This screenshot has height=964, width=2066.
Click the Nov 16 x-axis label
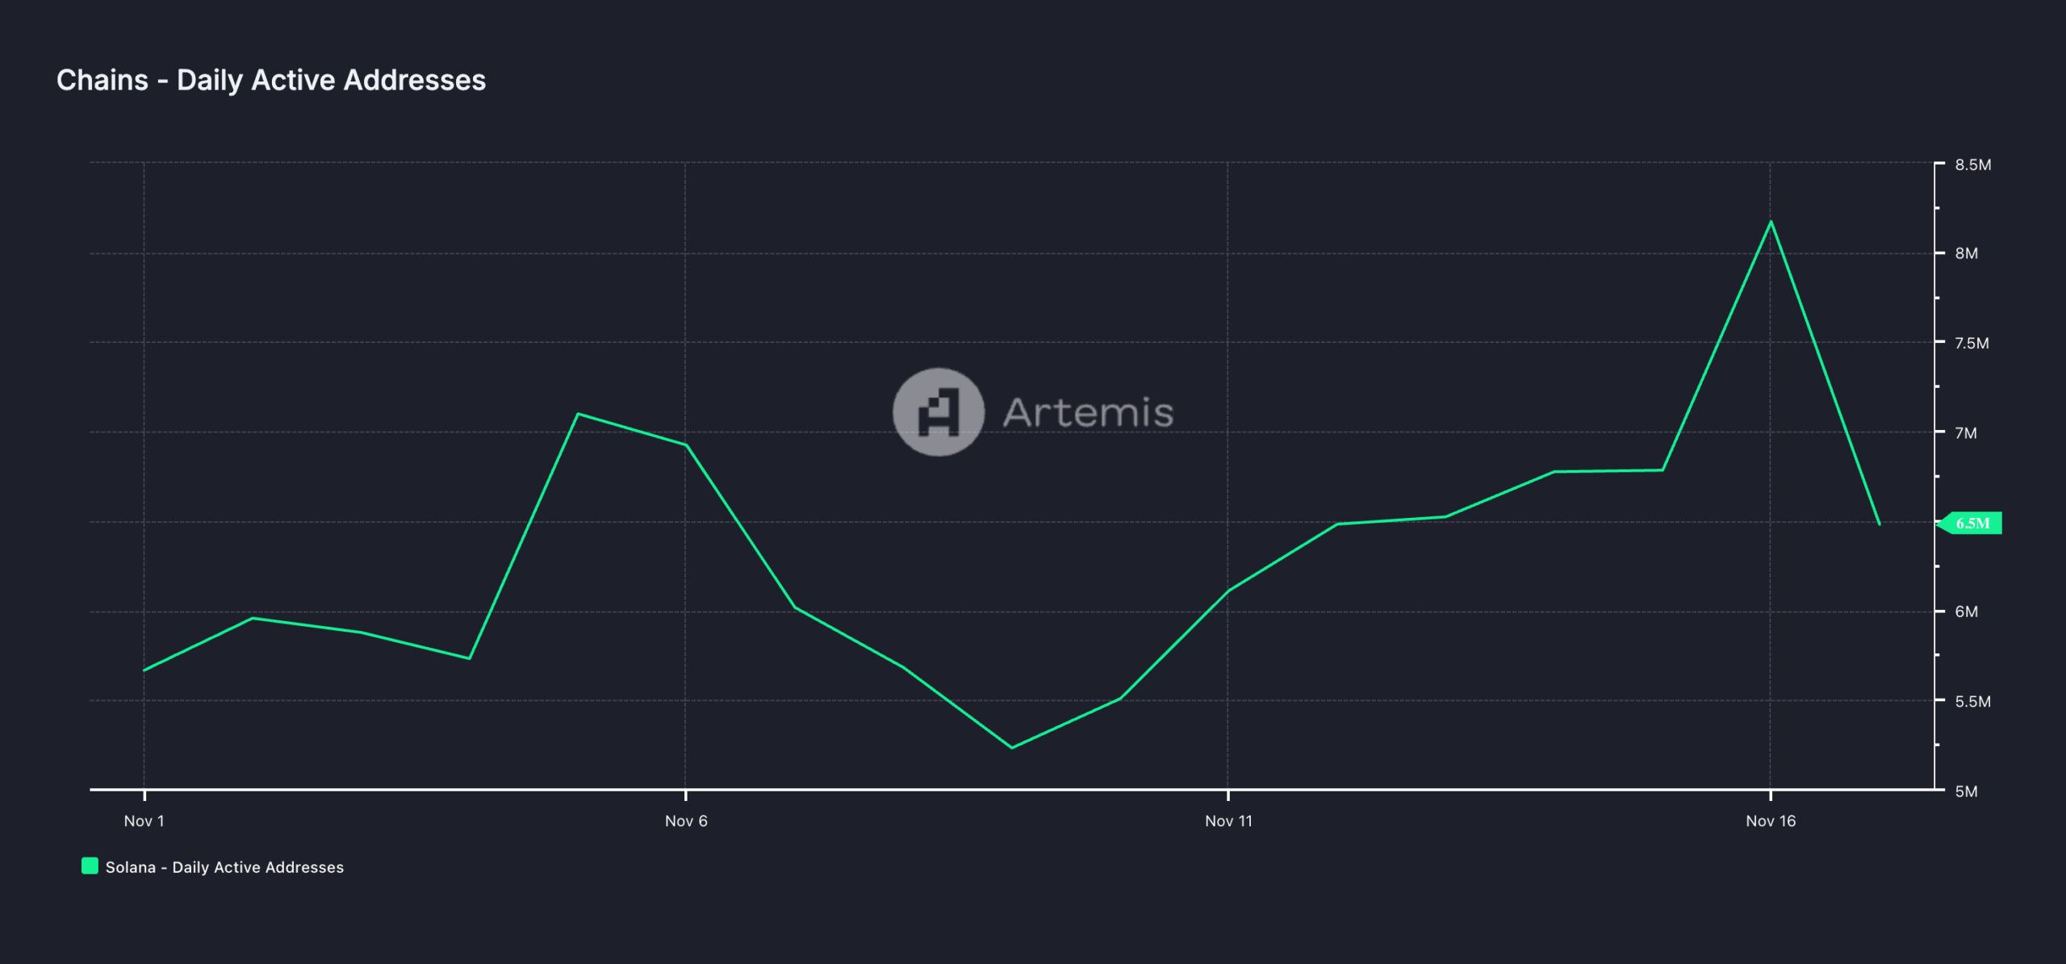click(1771, 821)
